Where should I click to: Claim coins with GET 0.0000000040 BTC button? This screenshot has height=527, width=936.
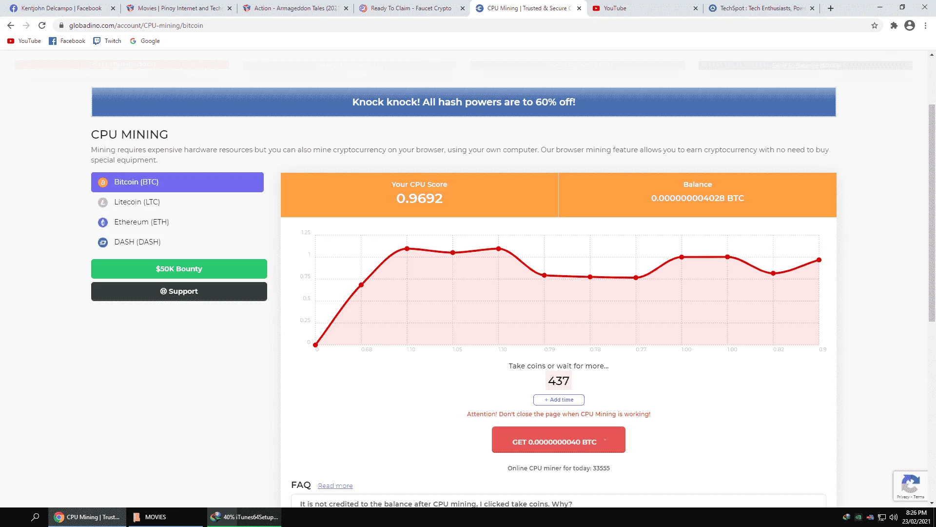[x=559, y=440]
